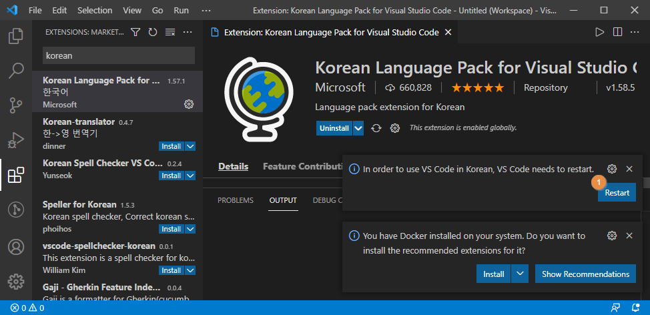Viewport: 650px width, 315px height.
Task: Click the VS Code logo icon
Action: 12,10
